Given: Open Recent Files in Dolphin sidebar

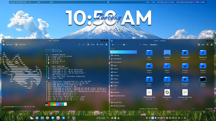Looking at the screenshot, I should pyautogui.click(x=124, y=103).
